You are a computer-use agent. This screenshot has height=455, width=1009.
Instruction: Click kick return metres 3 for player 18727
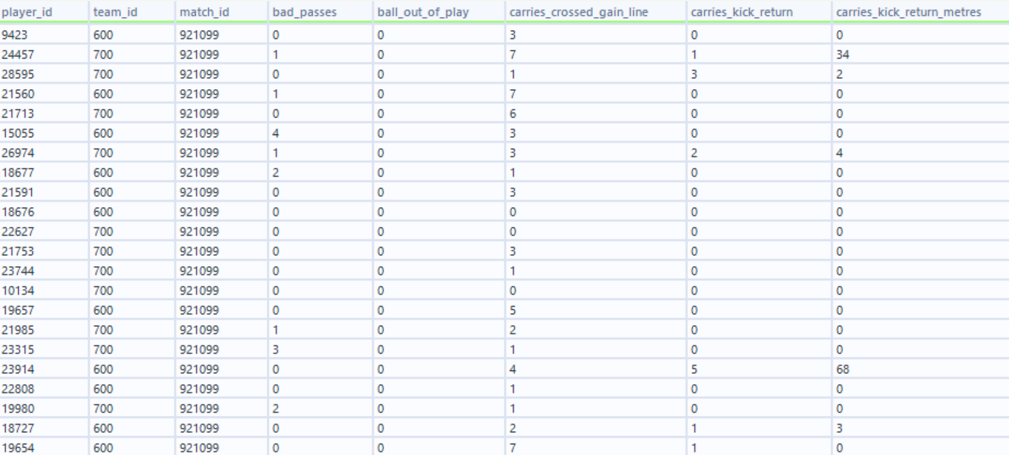tap(920, 428)
